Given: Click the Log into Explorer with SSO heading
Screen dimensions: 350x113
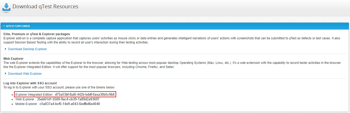Looking at the screenshot, I should [x=30, y=83].
